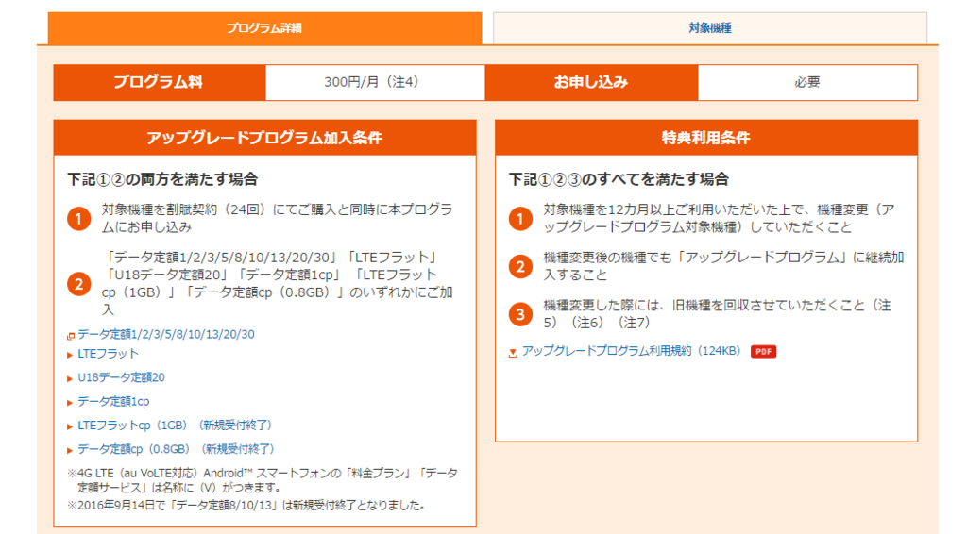This screenshot has width=967, height=534.
Task: Click the アップグレードプログラム加入条件 heading
Action: tap(264, 138)
